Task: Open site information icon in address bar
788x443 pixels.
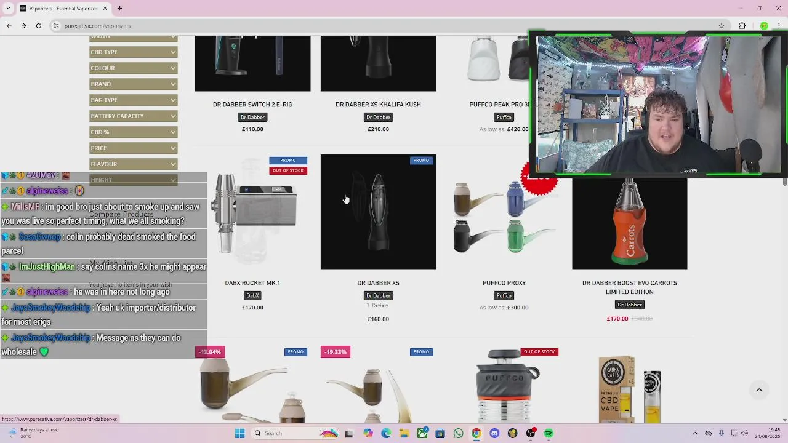Action: [56, 26]
